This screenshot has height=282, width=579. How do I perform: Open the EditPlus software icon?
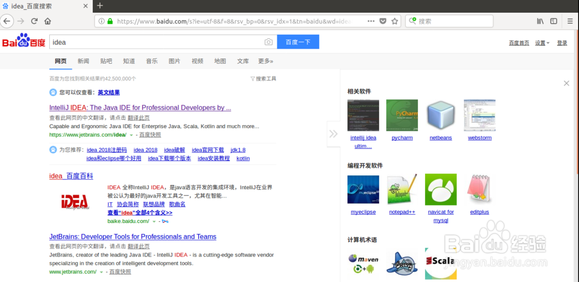click(x=479, y=189)
